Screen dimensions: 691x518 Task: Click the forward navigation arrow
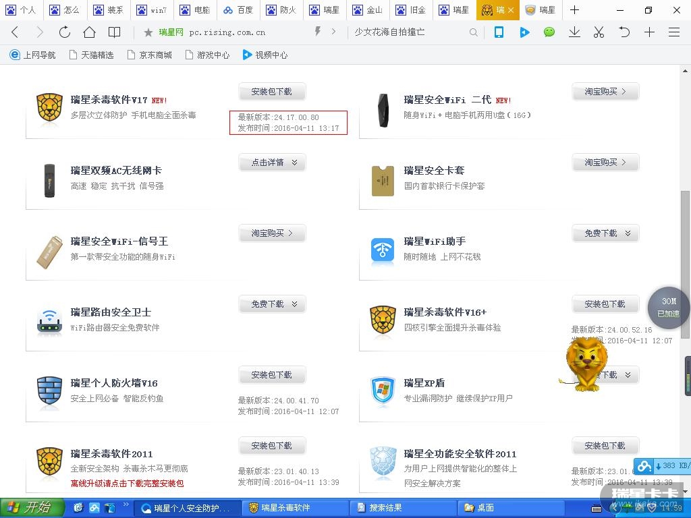[40, 32]
